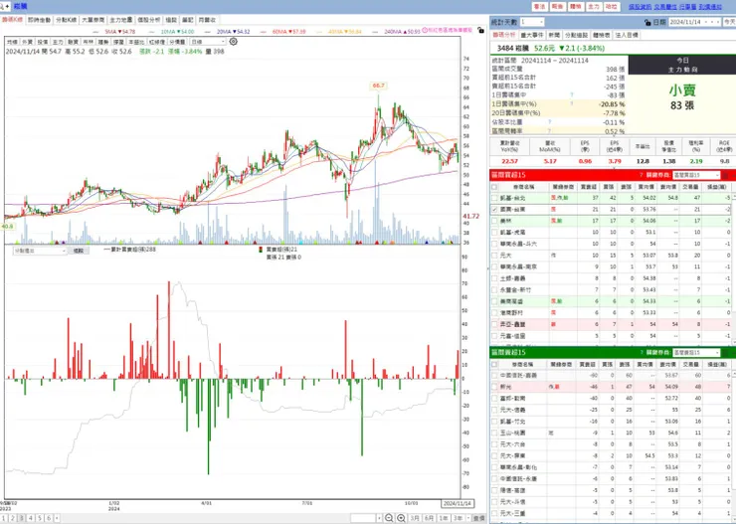Click the question mark beside 佔股本比重
The width and height of the screenshot is (736, 524).
coord(549,121)
